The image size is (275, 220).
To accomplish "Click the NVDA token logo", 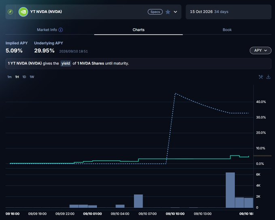I will point(23,12).
